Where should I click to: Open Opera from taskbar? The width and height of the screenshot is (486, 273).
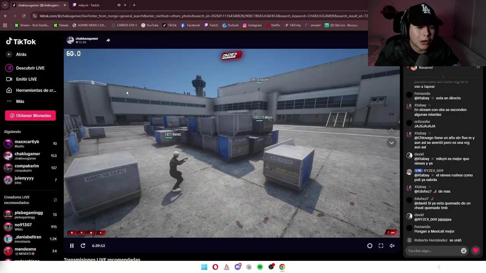[215, 267]
